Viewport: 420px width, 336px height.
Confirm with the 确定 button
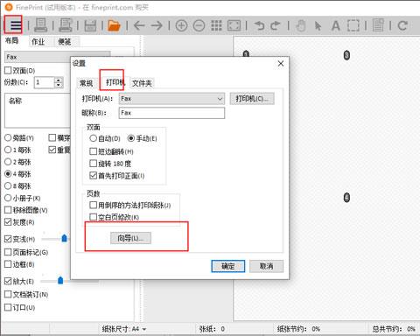point(228,266)
